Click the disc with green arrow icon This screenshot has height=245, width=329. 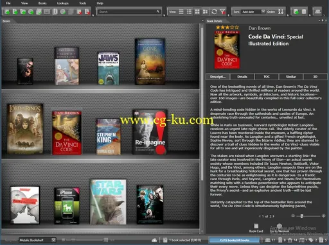click(x=31, y=12)
